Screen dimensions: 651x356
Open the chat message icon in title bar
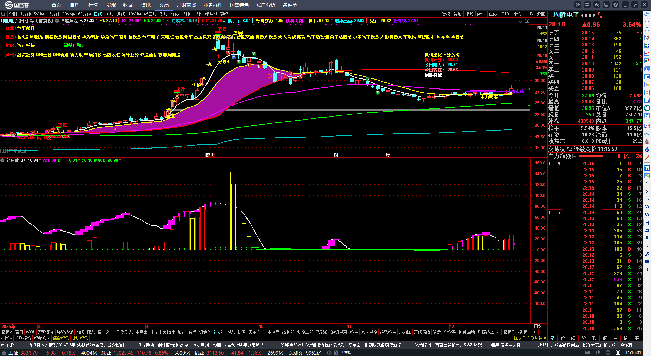pyautogui.click(x=578, y=5)
